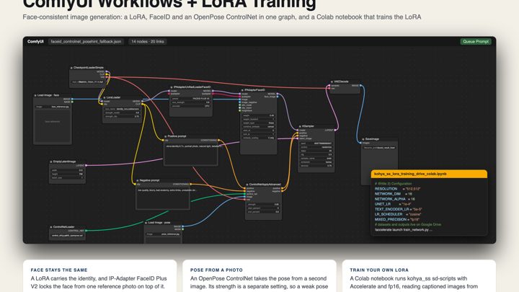
Task: Click the LoraLoader node title dot
Action: (x=105, y=97)
